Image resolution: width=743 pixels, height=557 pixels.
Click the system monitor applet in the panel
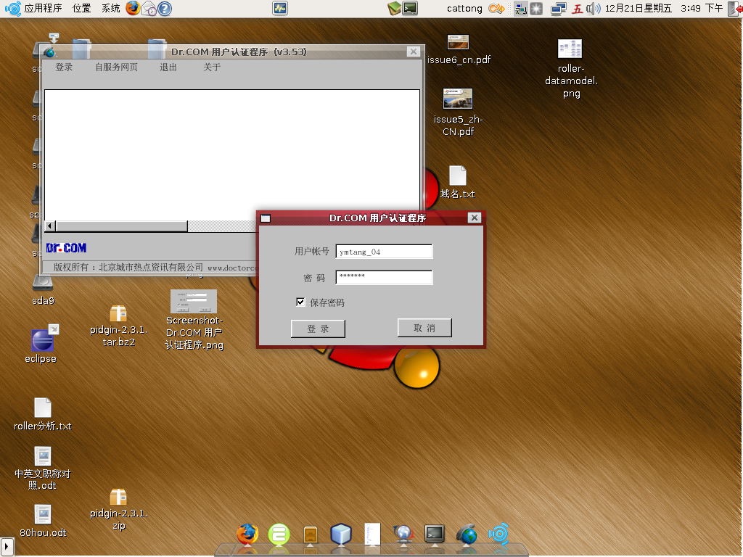coord(279,9)
